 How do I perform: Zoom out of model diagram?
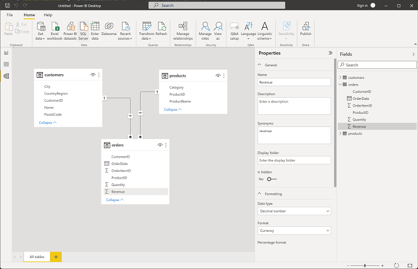(x=348, y=265)
